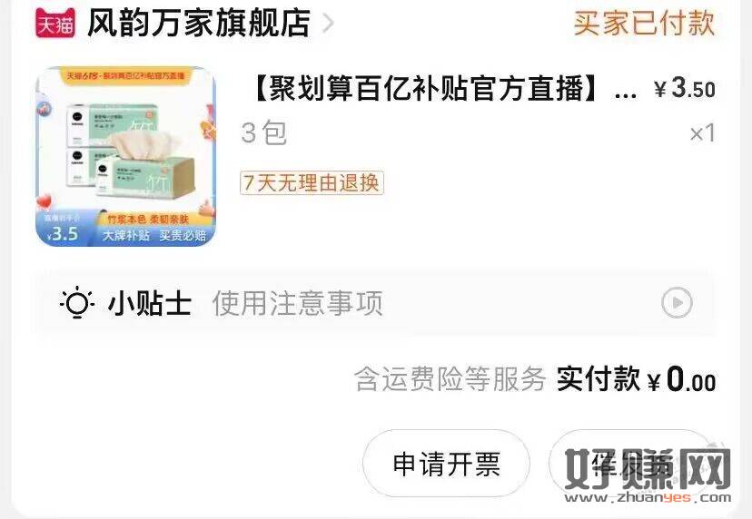
Task: Tap the lightbulb tips icon
Action: pyautogui.click(x=77, y=302)
